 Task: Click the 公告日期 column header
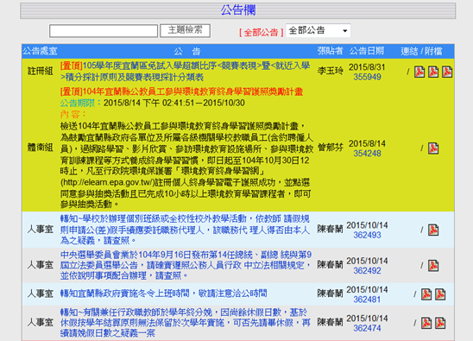(367, 51)
